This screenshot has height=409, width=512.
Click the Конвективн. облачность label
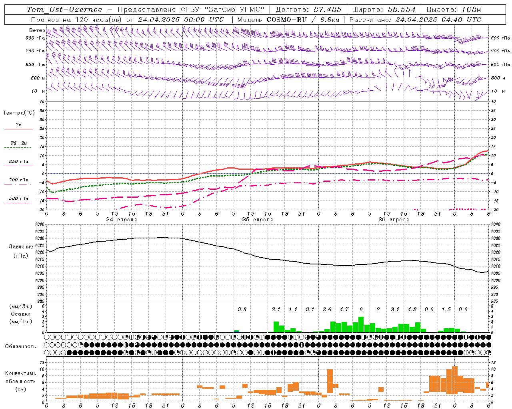[20, 377]
